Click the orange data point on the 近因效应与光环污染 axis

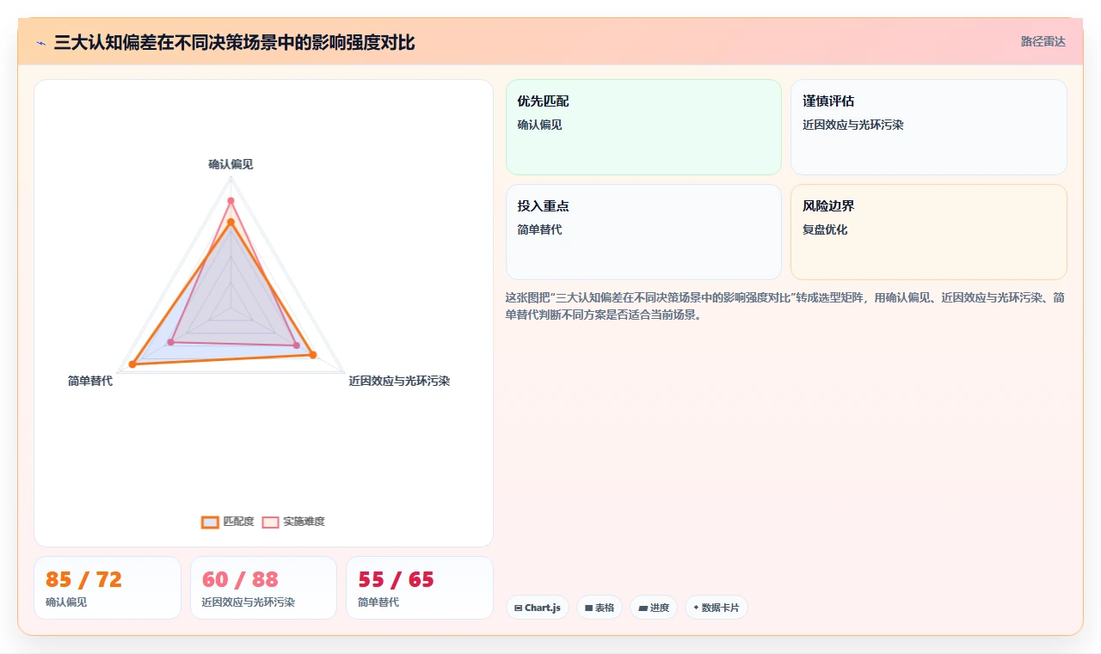[x=313, y=355]
